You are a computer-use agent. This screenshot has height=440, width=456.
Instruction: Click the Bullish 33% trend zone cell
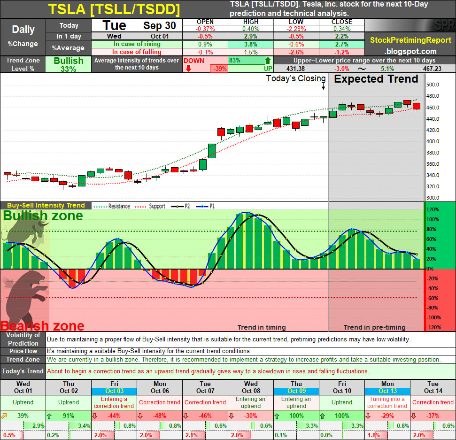(x=69, y=64)
